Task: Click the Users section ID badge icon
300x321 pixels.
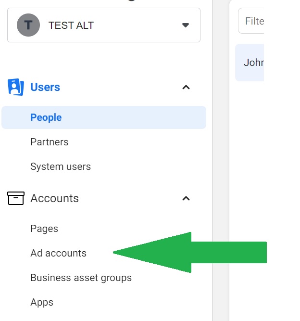Action: click(x=16, y=87)
